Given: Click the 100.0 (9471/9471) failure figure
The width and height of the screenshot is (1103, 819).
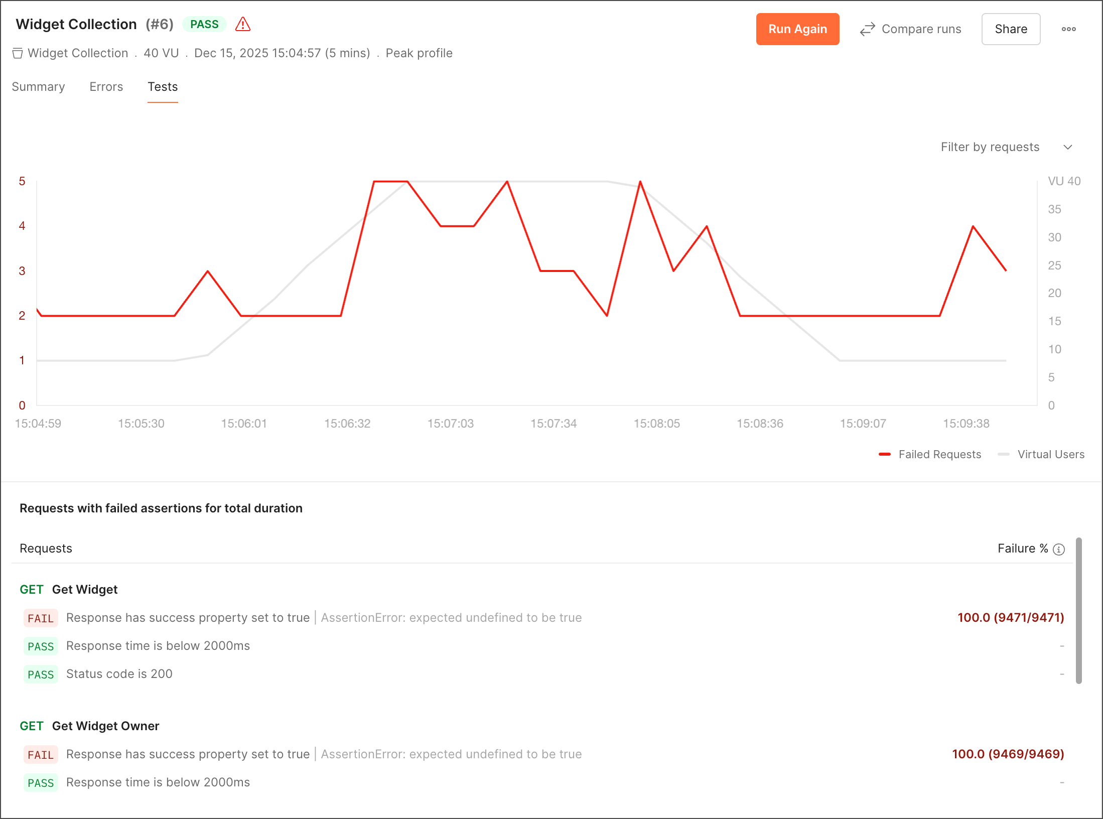Looking at the screenshot, I should pyautogui.click(x=1010, y=618).
